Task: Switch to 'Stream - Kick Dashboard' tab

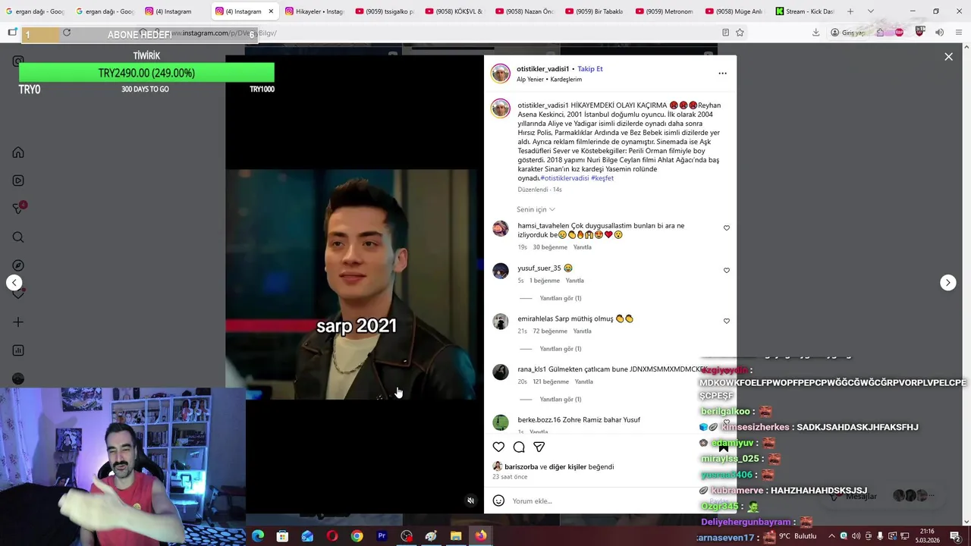Action: click(x=804, y=11)
